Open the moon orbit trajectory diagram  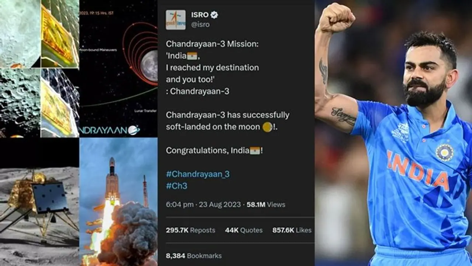point(118,68)
